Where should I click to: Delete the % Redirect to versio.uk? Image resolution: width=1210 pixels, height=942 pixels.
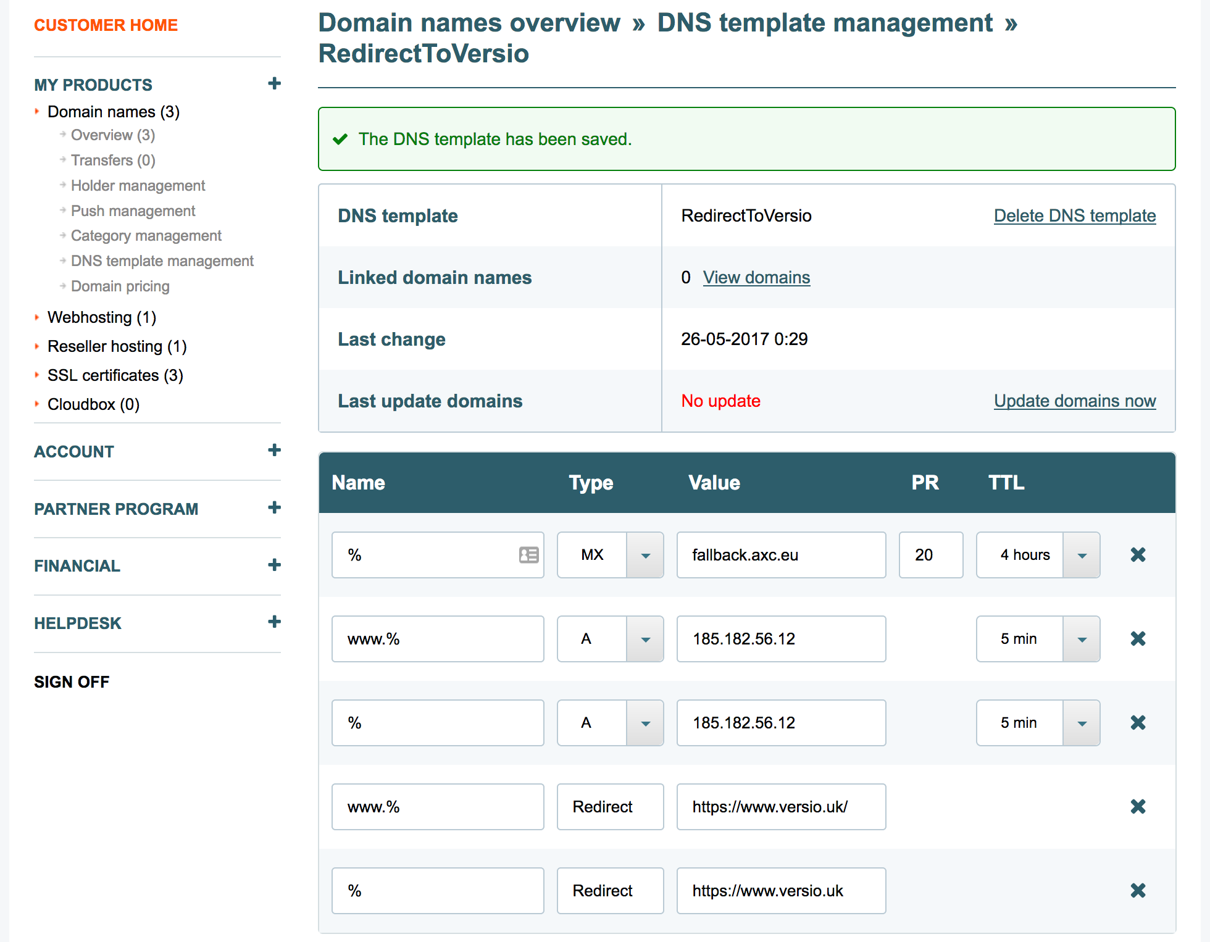(x=1138, y=891)
